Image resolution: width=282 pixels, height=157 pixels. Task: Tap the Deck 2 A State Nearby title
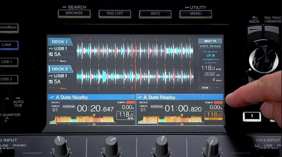pyautogui.click(x=159, y=98)
